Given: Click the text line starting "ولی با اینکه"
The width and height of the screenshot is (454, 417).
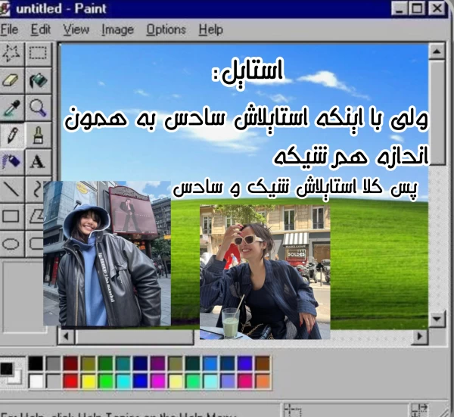Looking at the screenshot, I should [x=246, y=120].
